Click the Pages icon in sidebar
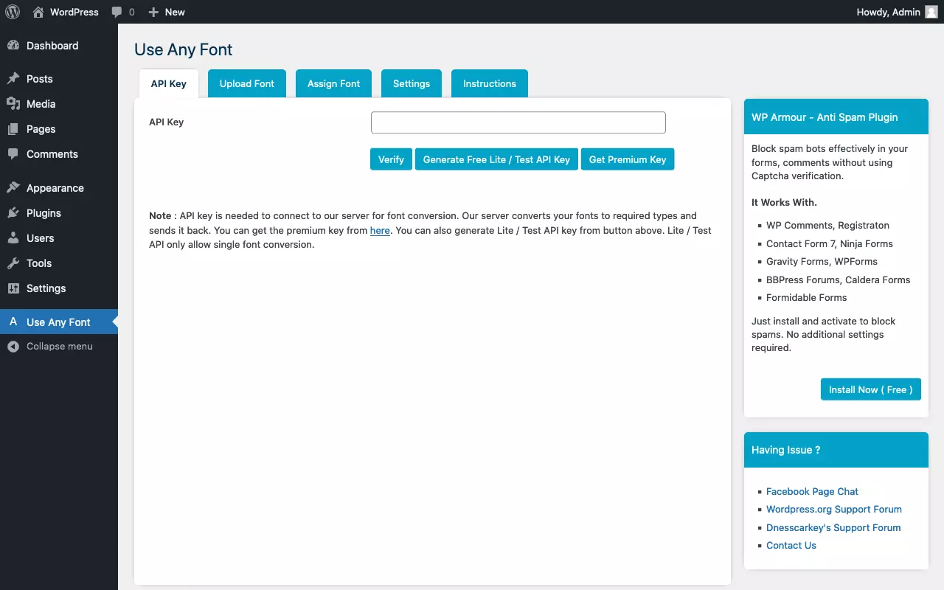This screenshot has height=590, width=944. pyautogui.click(x=13, y=129)
